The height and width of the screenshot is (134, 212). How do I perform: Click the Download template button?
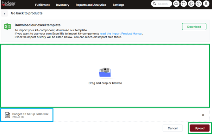[194, 27]
